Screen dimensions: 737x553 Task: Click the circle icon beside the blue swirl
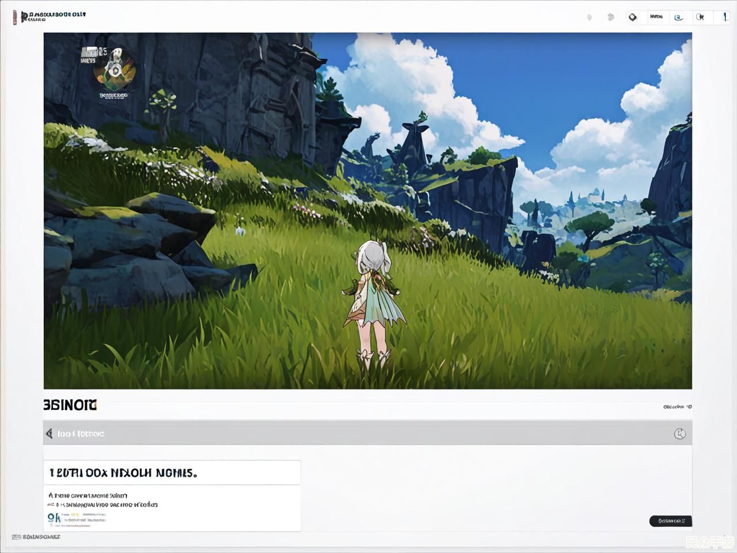coord(700,17)
